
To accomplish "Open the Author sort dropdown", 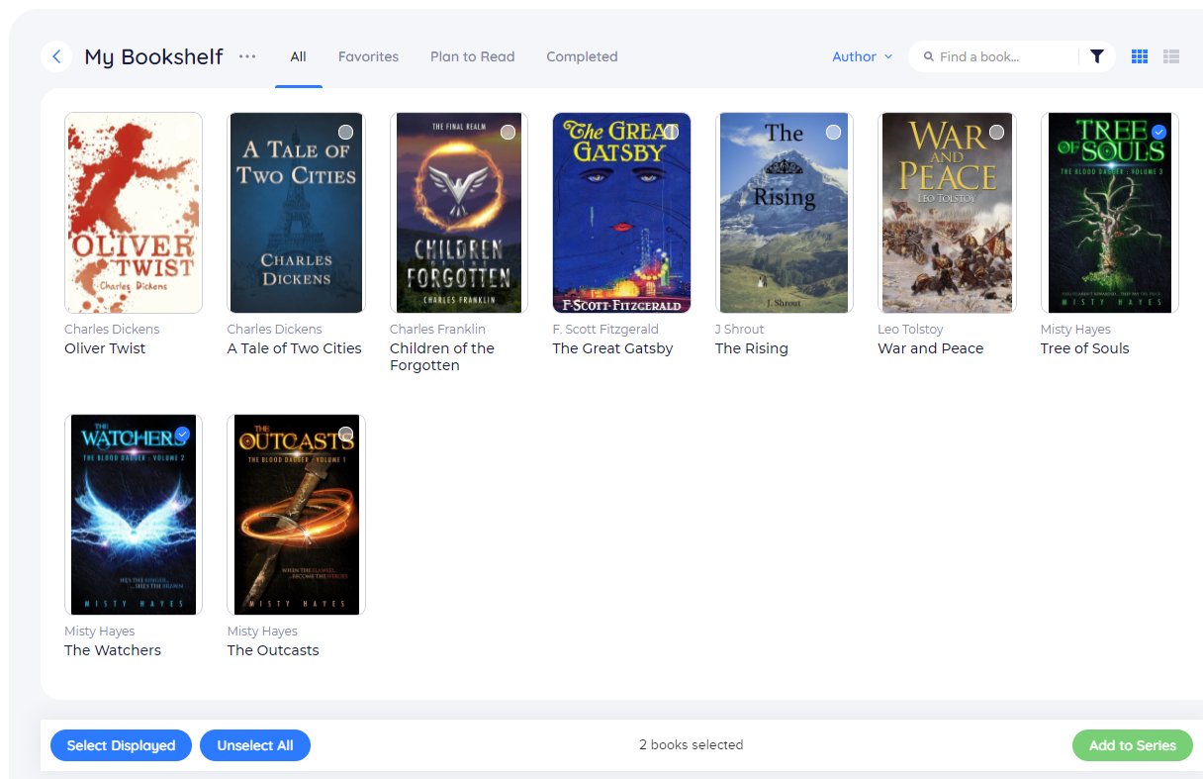I will point(862,56).
